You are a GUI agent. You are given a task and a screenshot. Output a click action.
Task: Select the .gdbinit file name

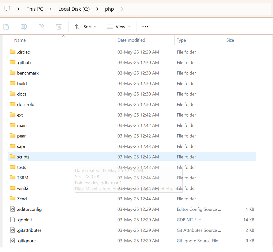click(x=25, y=220)
